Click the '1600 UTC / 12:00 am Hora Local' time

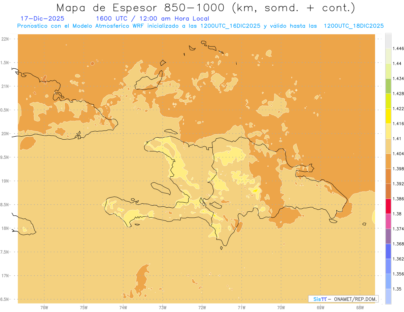coord(153,19)
